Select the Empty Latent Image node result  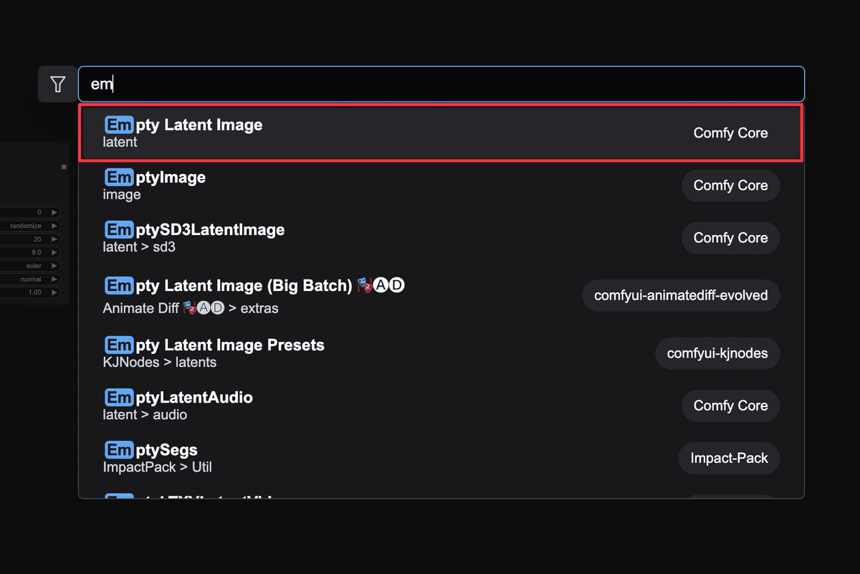[x=441, y=133]
